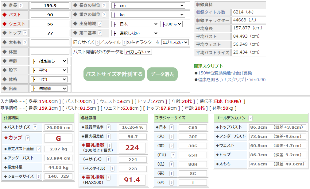Screen dimensions: 310x189
Task: Click help icon beside カップ result
Action: (28, 138)
